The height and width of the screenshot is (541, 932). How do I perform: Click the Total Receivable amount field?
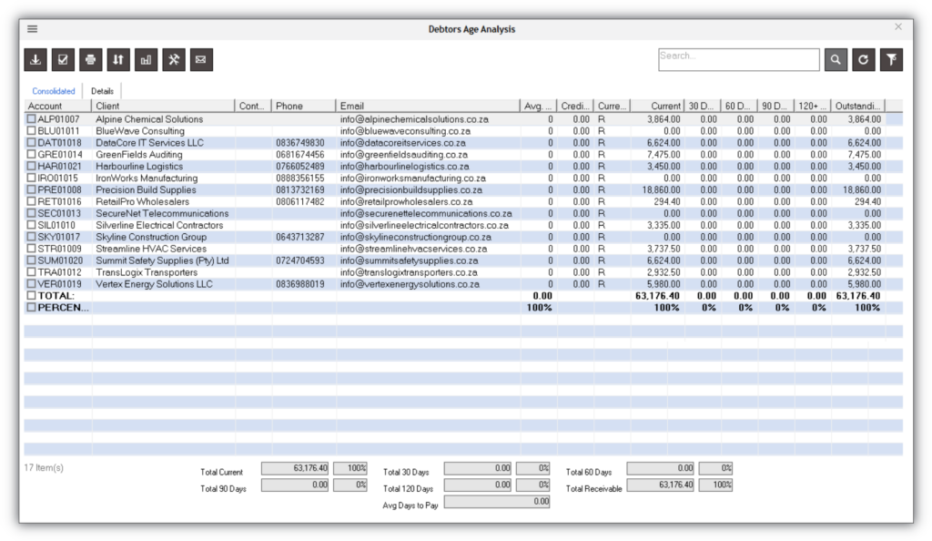tap(661, 485)
